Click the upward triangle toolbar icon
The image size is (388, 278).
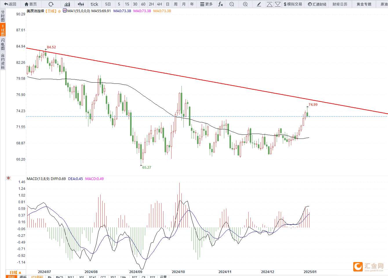point(269,4)
